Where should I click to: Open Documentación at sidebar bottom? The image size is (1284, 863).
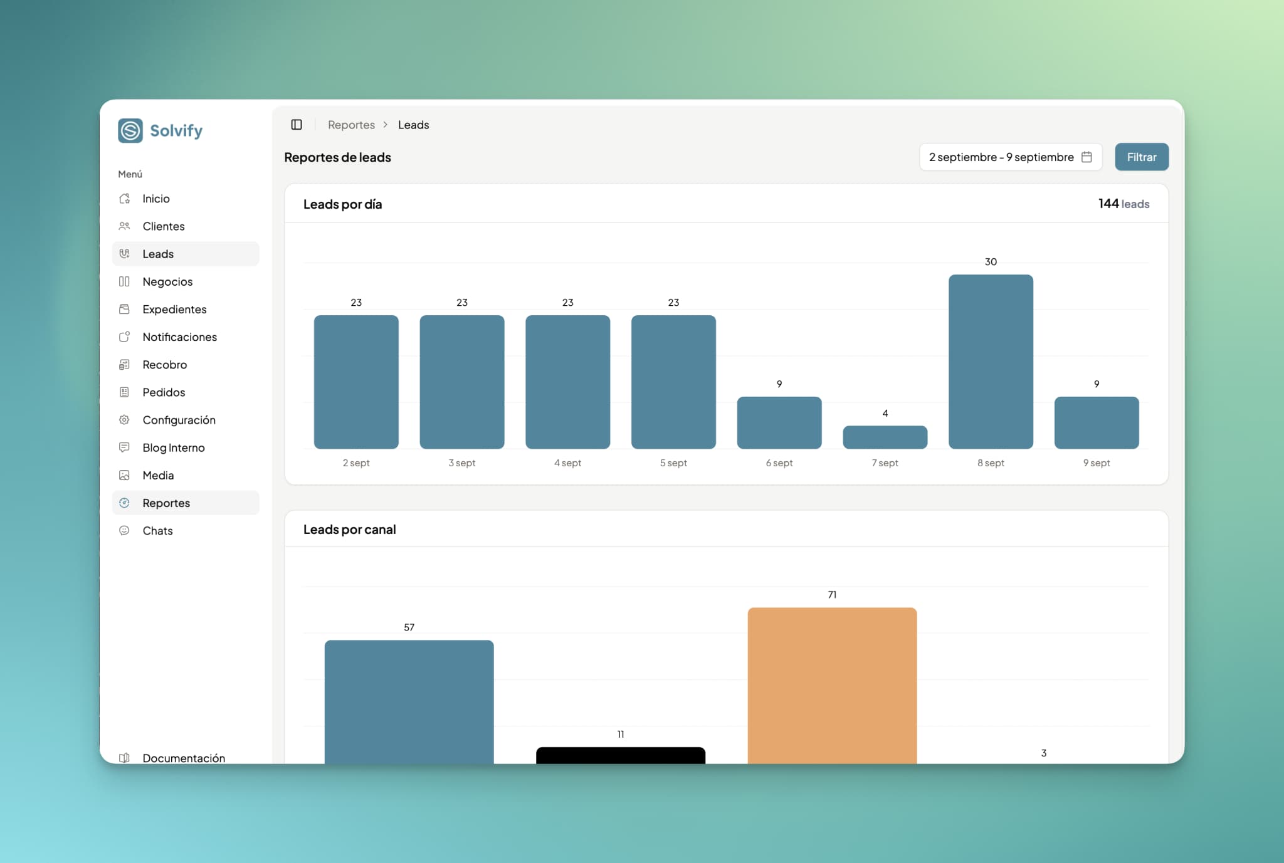(183, 757)
